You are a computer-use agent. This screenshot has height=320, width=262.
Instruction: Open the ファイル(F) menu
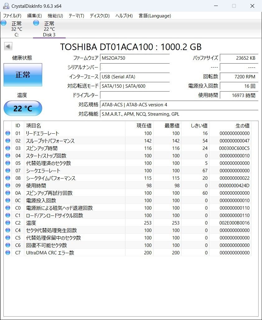point(12,16)
